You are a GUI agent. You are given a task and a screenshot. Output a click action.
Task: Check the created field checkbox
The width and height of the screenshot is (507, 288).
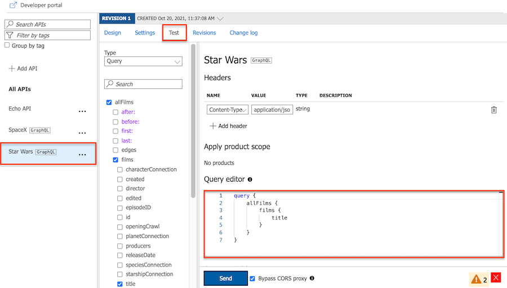coord(120,179)
